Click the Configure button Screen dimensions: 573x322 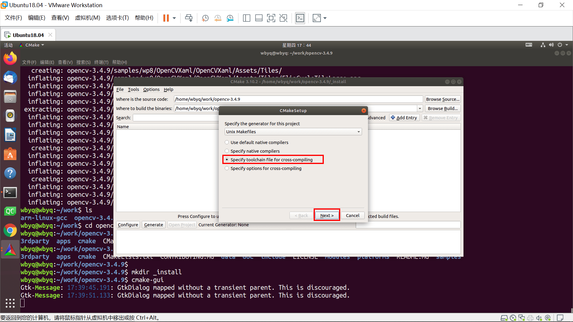(x=128, y=225)
